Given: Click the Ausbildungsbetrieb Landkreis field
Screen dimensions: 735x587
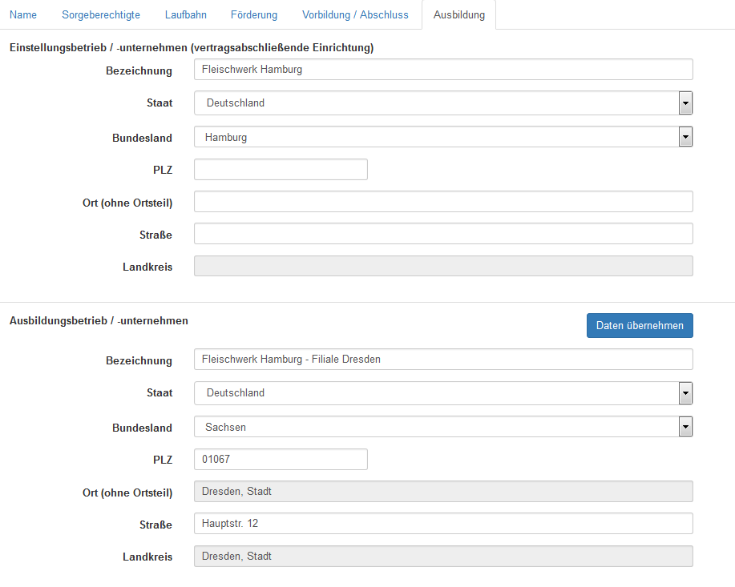Looking at the screenshot, I should point(443,556).
